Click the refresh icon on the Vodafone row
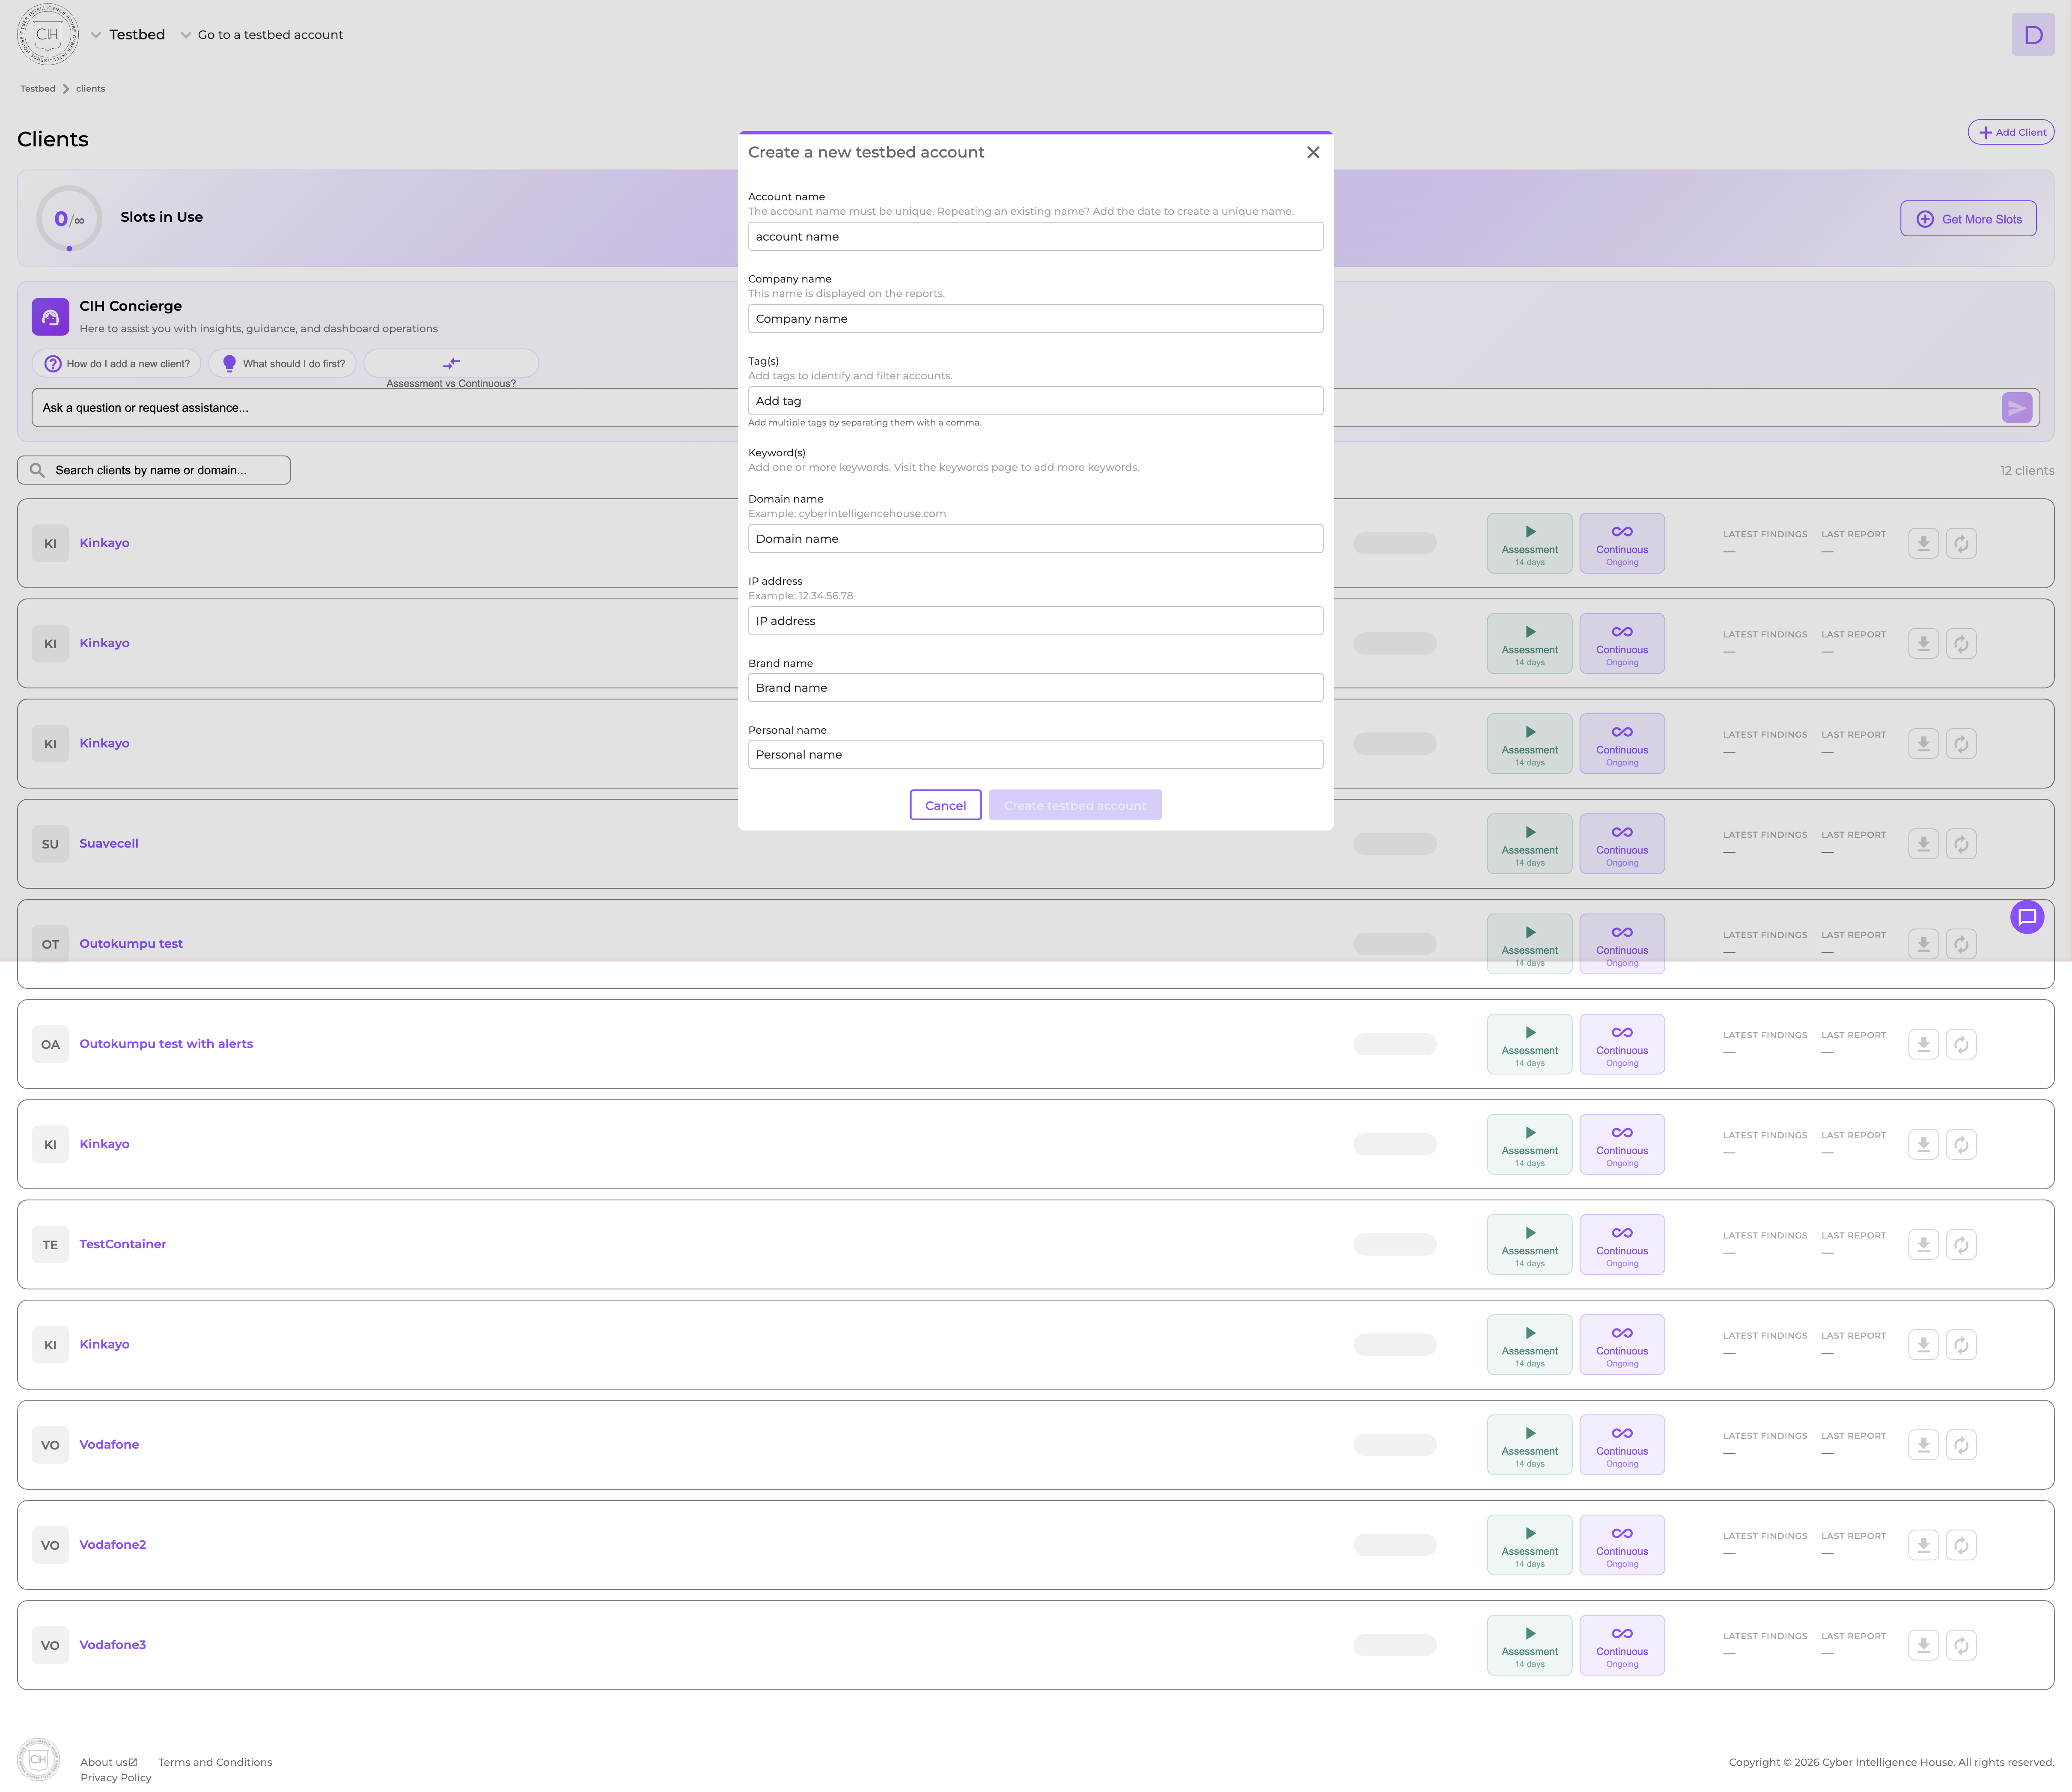 click(1962, 1445)
